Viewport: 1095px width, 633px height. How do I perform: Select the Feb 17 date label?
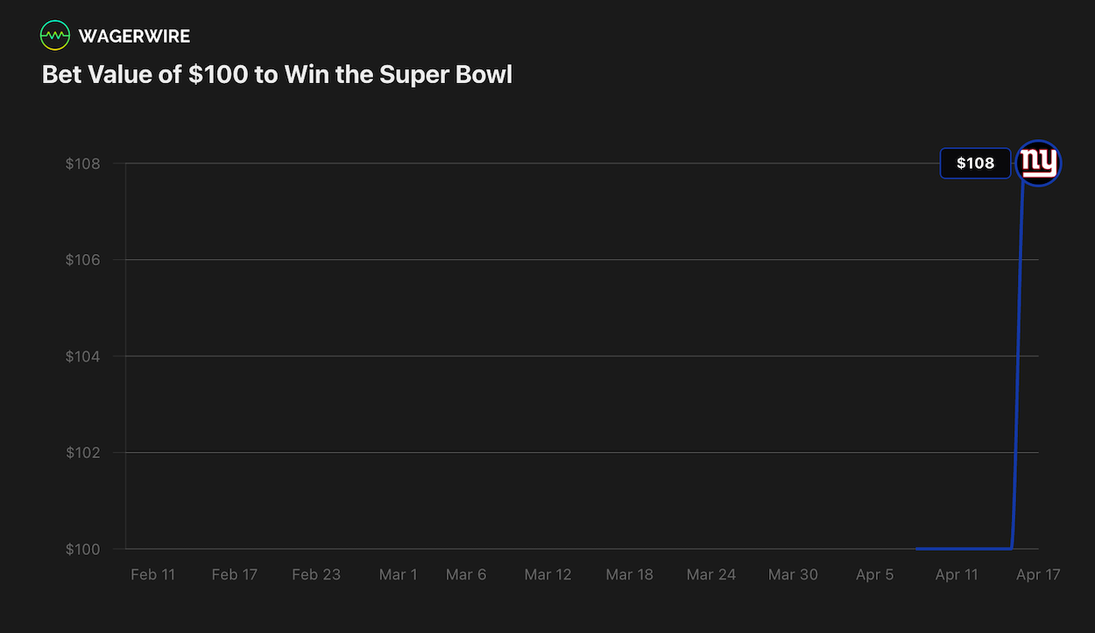(235, 575)
